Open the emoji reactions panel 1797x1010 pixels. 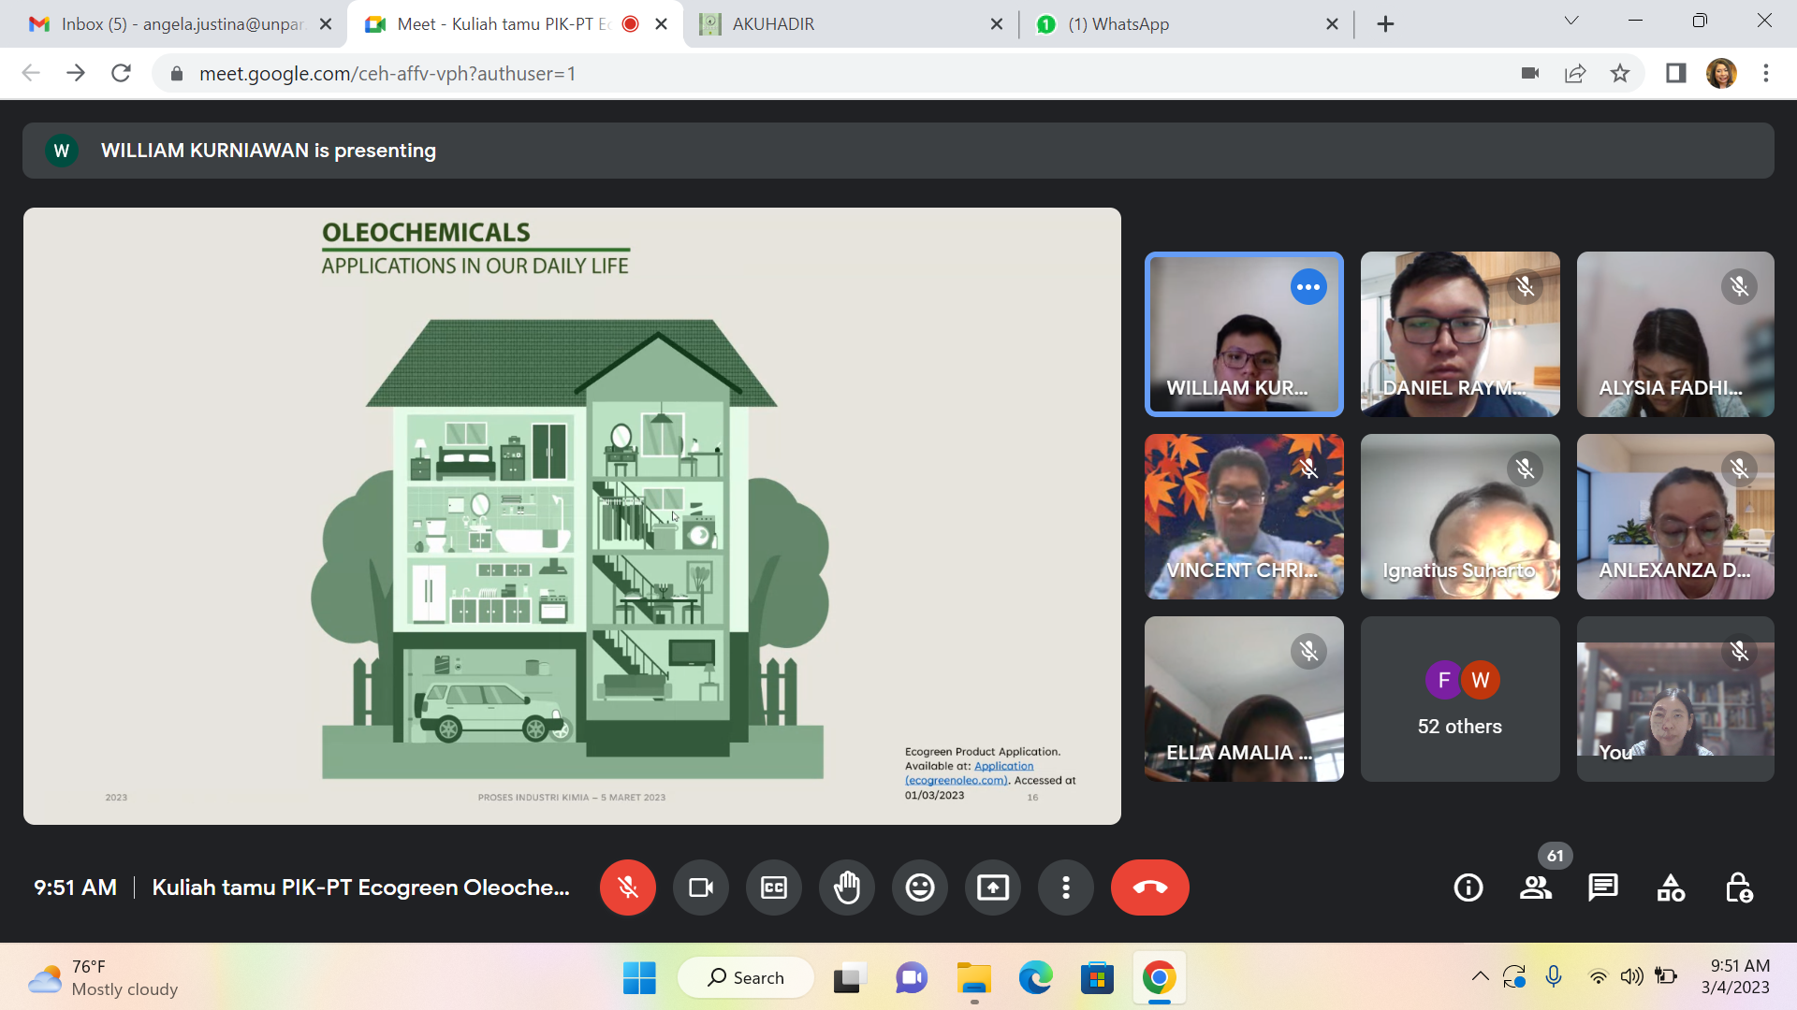[920, 887]
